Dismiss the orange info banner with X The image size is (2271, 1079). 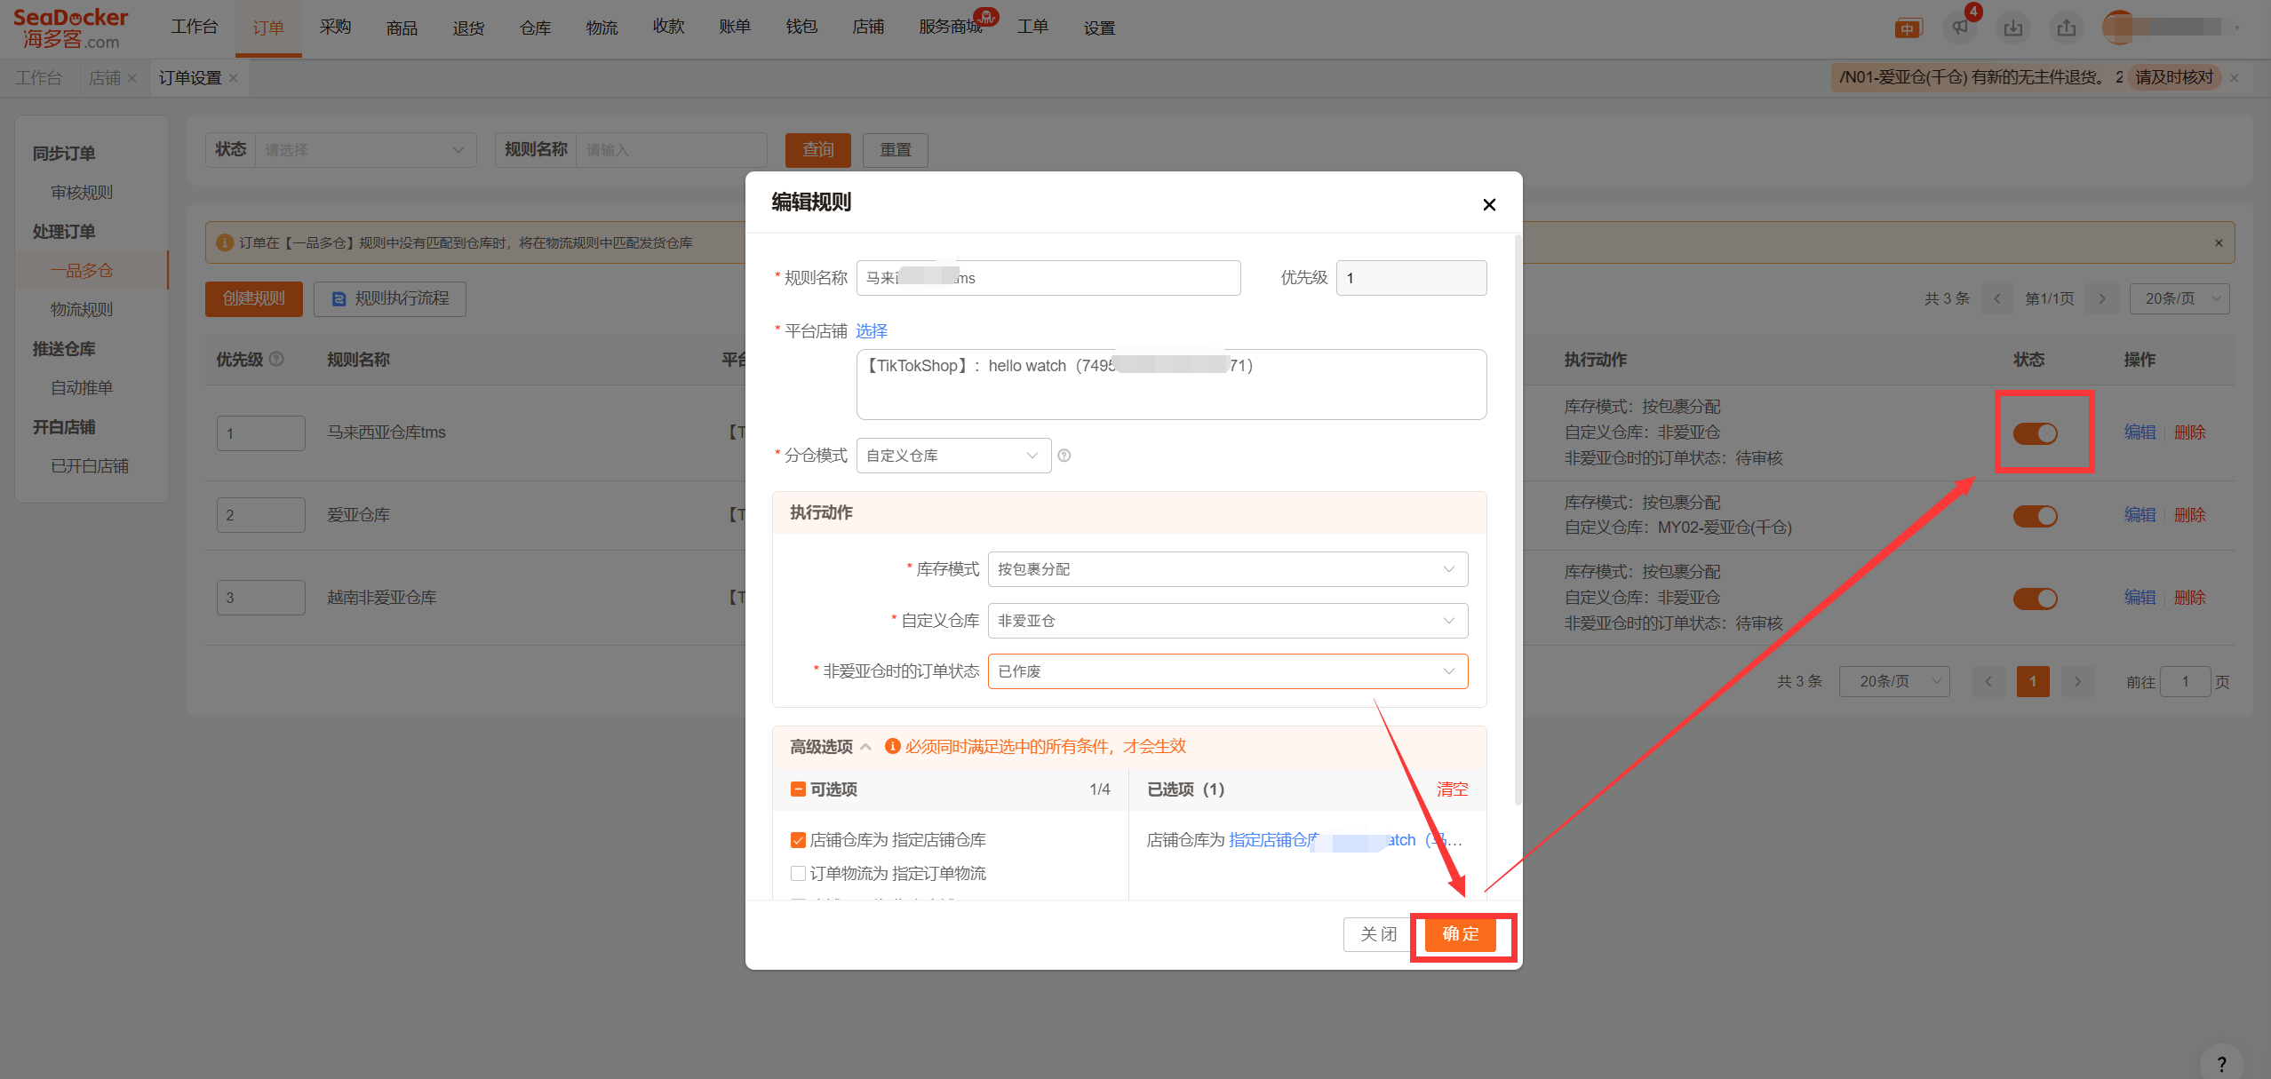click(x=2219, y=242)
